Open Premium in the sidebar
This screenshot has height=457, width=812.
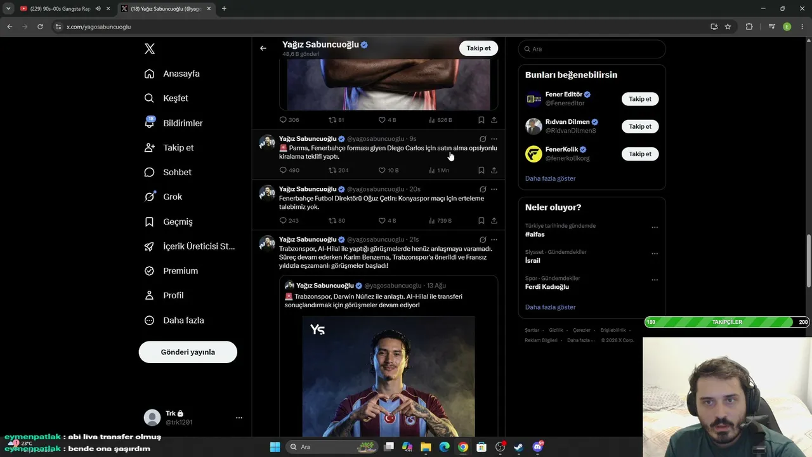171,271
